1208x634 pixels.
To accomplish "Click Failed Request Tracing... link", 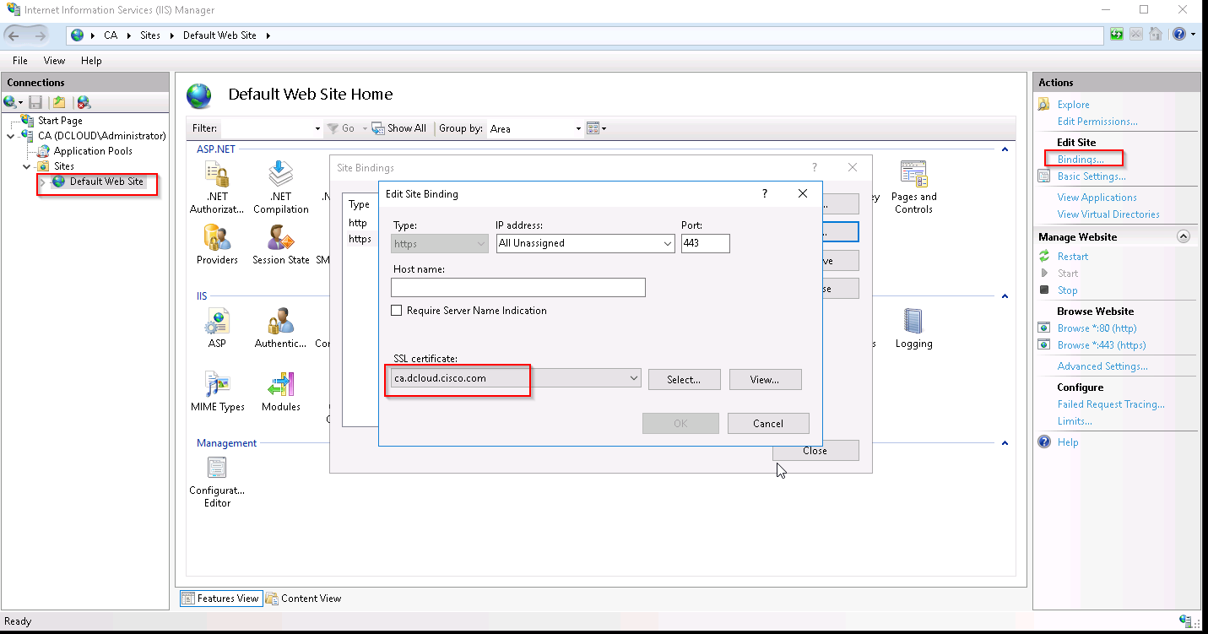I will 1111,404.
